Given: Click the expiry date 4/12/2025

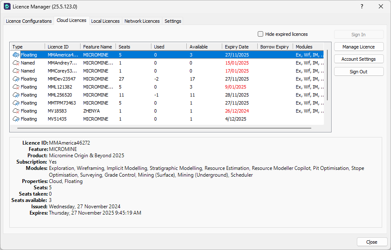Looking at the screenshot, I should pos(236,119).
